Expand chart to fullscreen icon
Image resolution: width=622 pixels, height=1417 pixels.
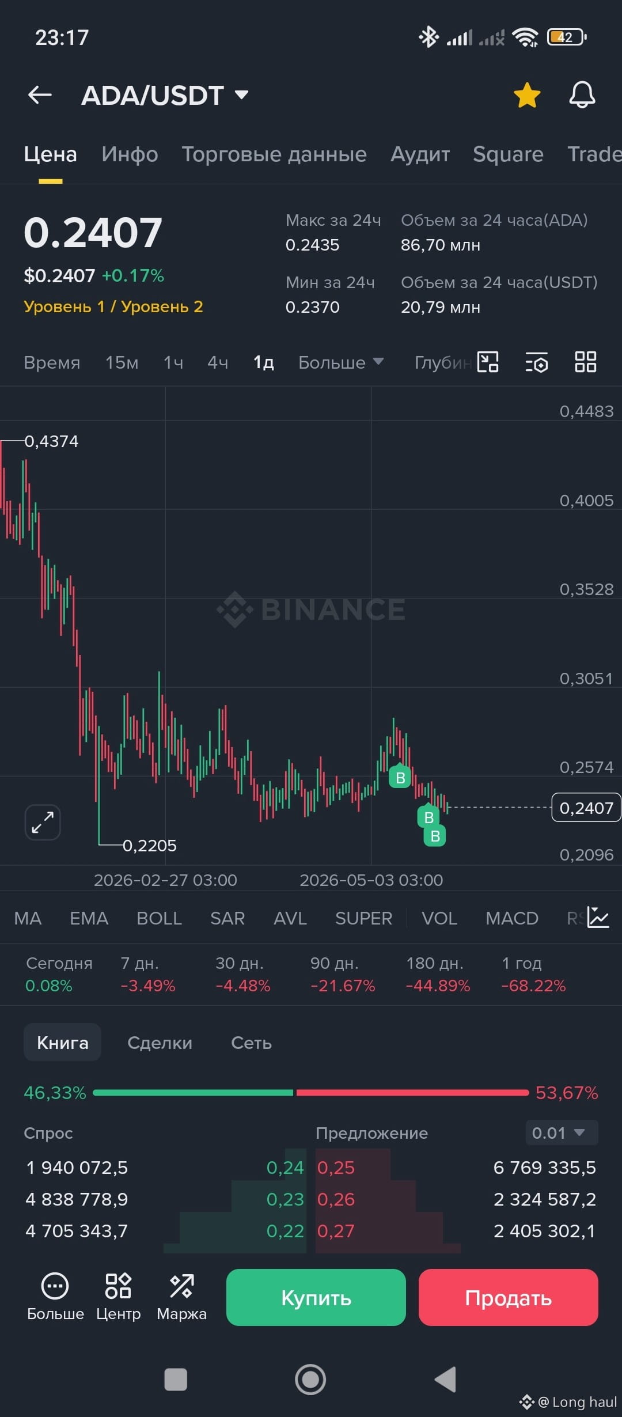point(43,822)
